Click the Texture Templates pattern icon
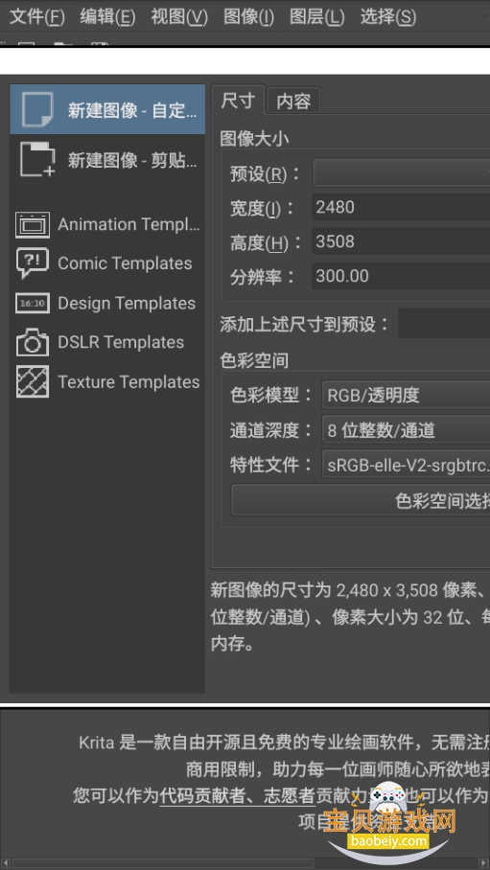The image size is (490, 870). (33, 381)
